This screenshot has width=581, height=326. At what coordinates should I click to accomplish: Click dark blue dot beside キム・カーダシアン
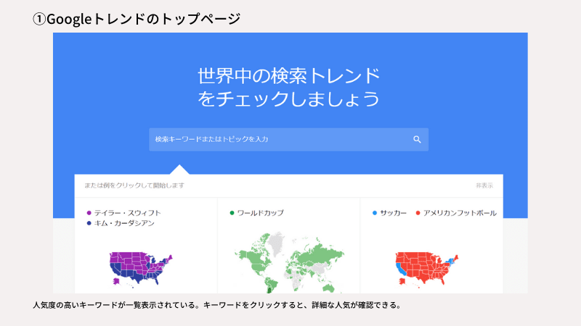[x=89, y=223]
